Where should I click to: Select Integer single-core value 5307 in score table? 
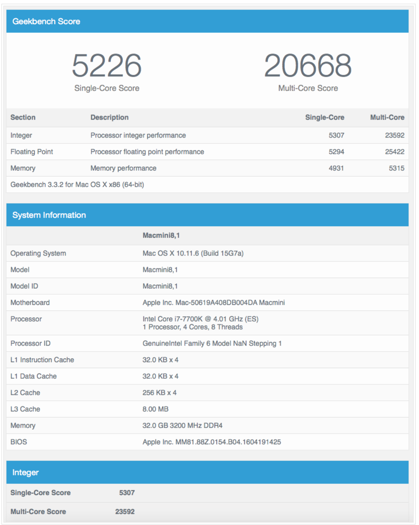coord(336,135)
